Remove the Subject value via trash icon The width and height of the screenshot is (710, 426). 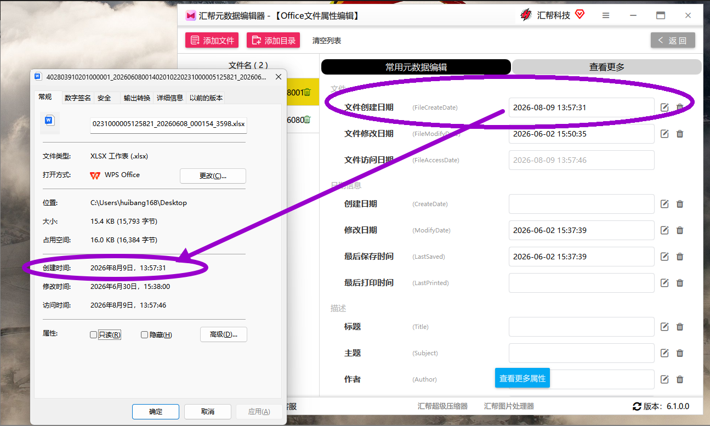pos(680,353)
